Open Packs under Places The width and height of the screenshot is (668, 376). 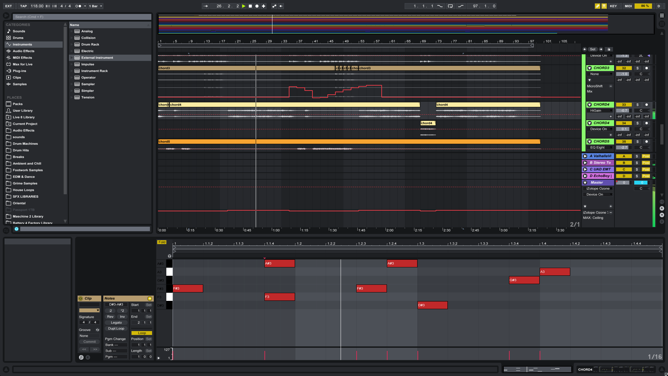click(x=18, y=104)
